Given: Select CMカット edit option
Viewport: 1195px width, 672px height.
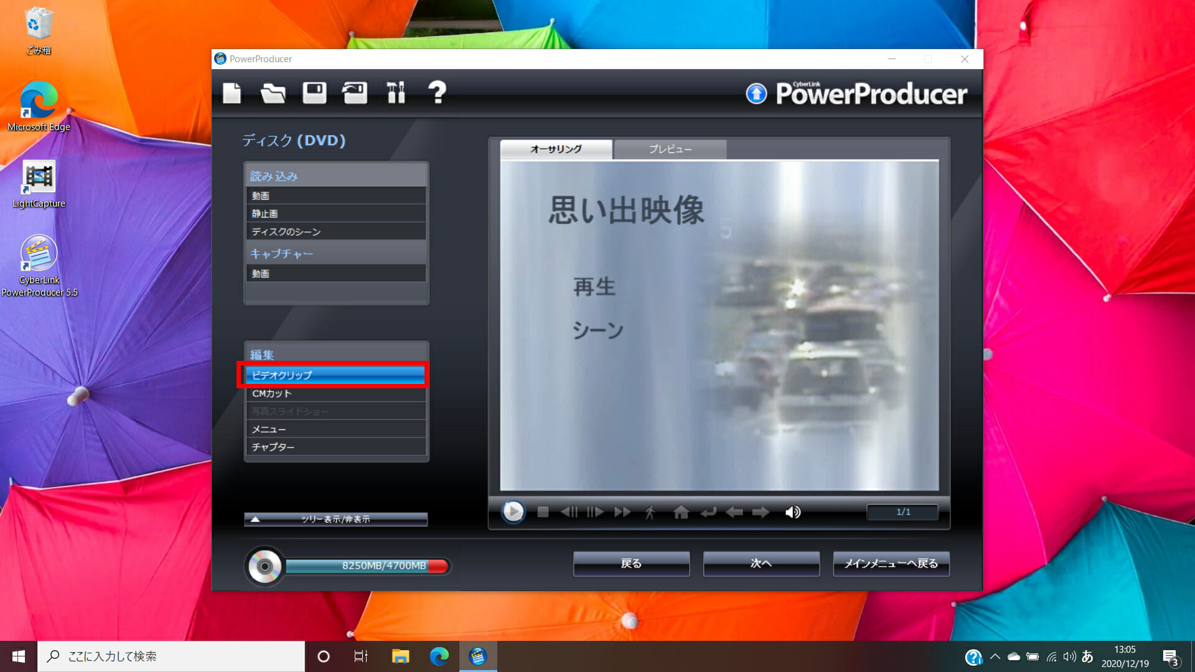Looking at the screenshot, I should [336, 393].
